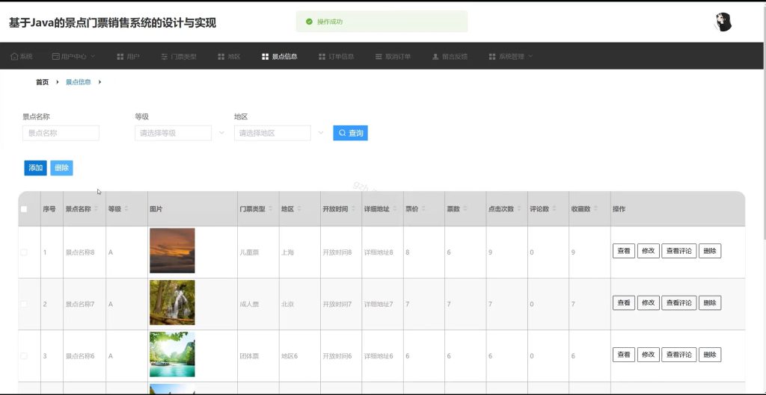Expand the 系统管理 menu
This screenshot has height=395, width=766.
pyautogui.click(x=510, y=57)
